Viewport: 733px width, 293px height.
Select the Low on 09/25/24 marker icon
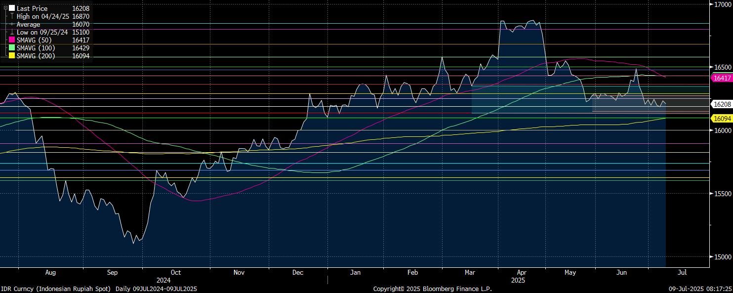point(12,32)
